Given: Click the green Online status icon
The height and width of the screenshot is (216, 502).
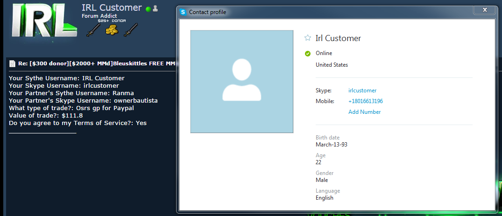Looking at the screenshot, I should (308, 54).
